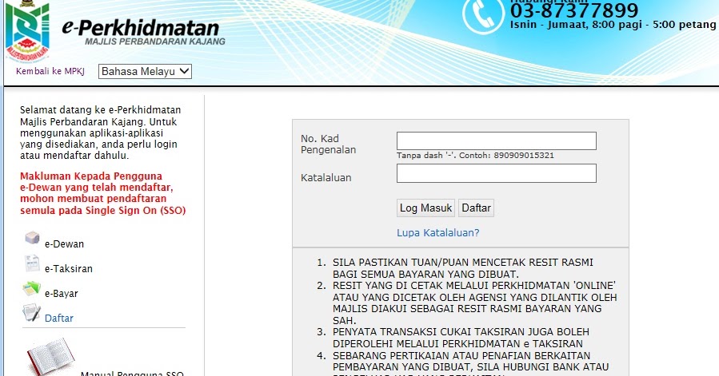The width and height of the screenshot is (719, 376).
Task: Click the e-Perkhidmatan title heading
Action: tap(140, 27)
